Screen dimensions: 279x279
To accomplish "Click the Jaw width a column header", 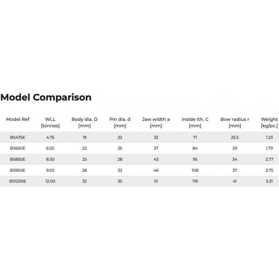I will [x=156, y=122].
